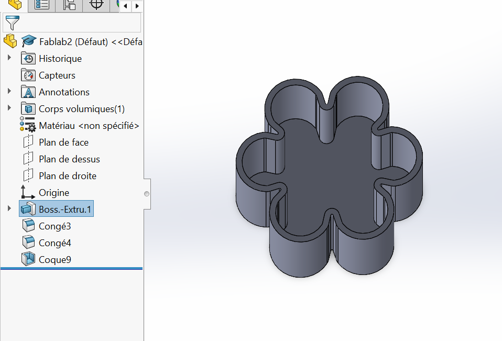Click the panel collapse handle

coord(147,194)
